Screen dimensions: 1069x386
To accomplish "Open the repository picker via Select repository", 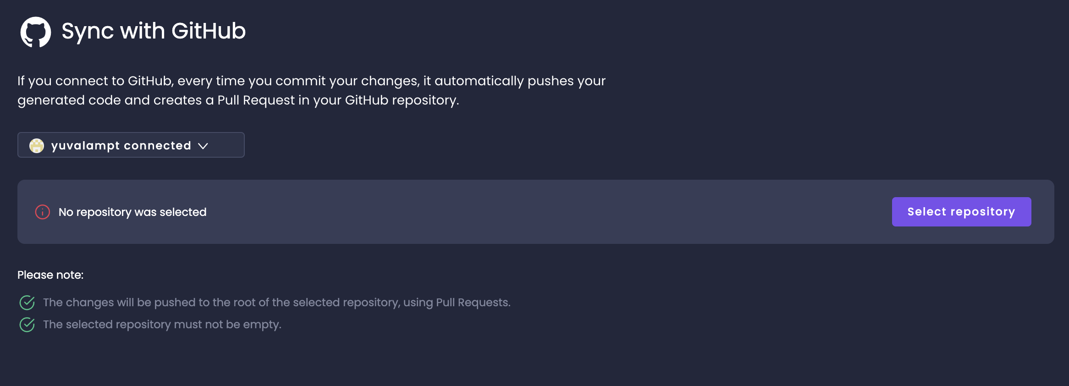I will click(961, 211).
